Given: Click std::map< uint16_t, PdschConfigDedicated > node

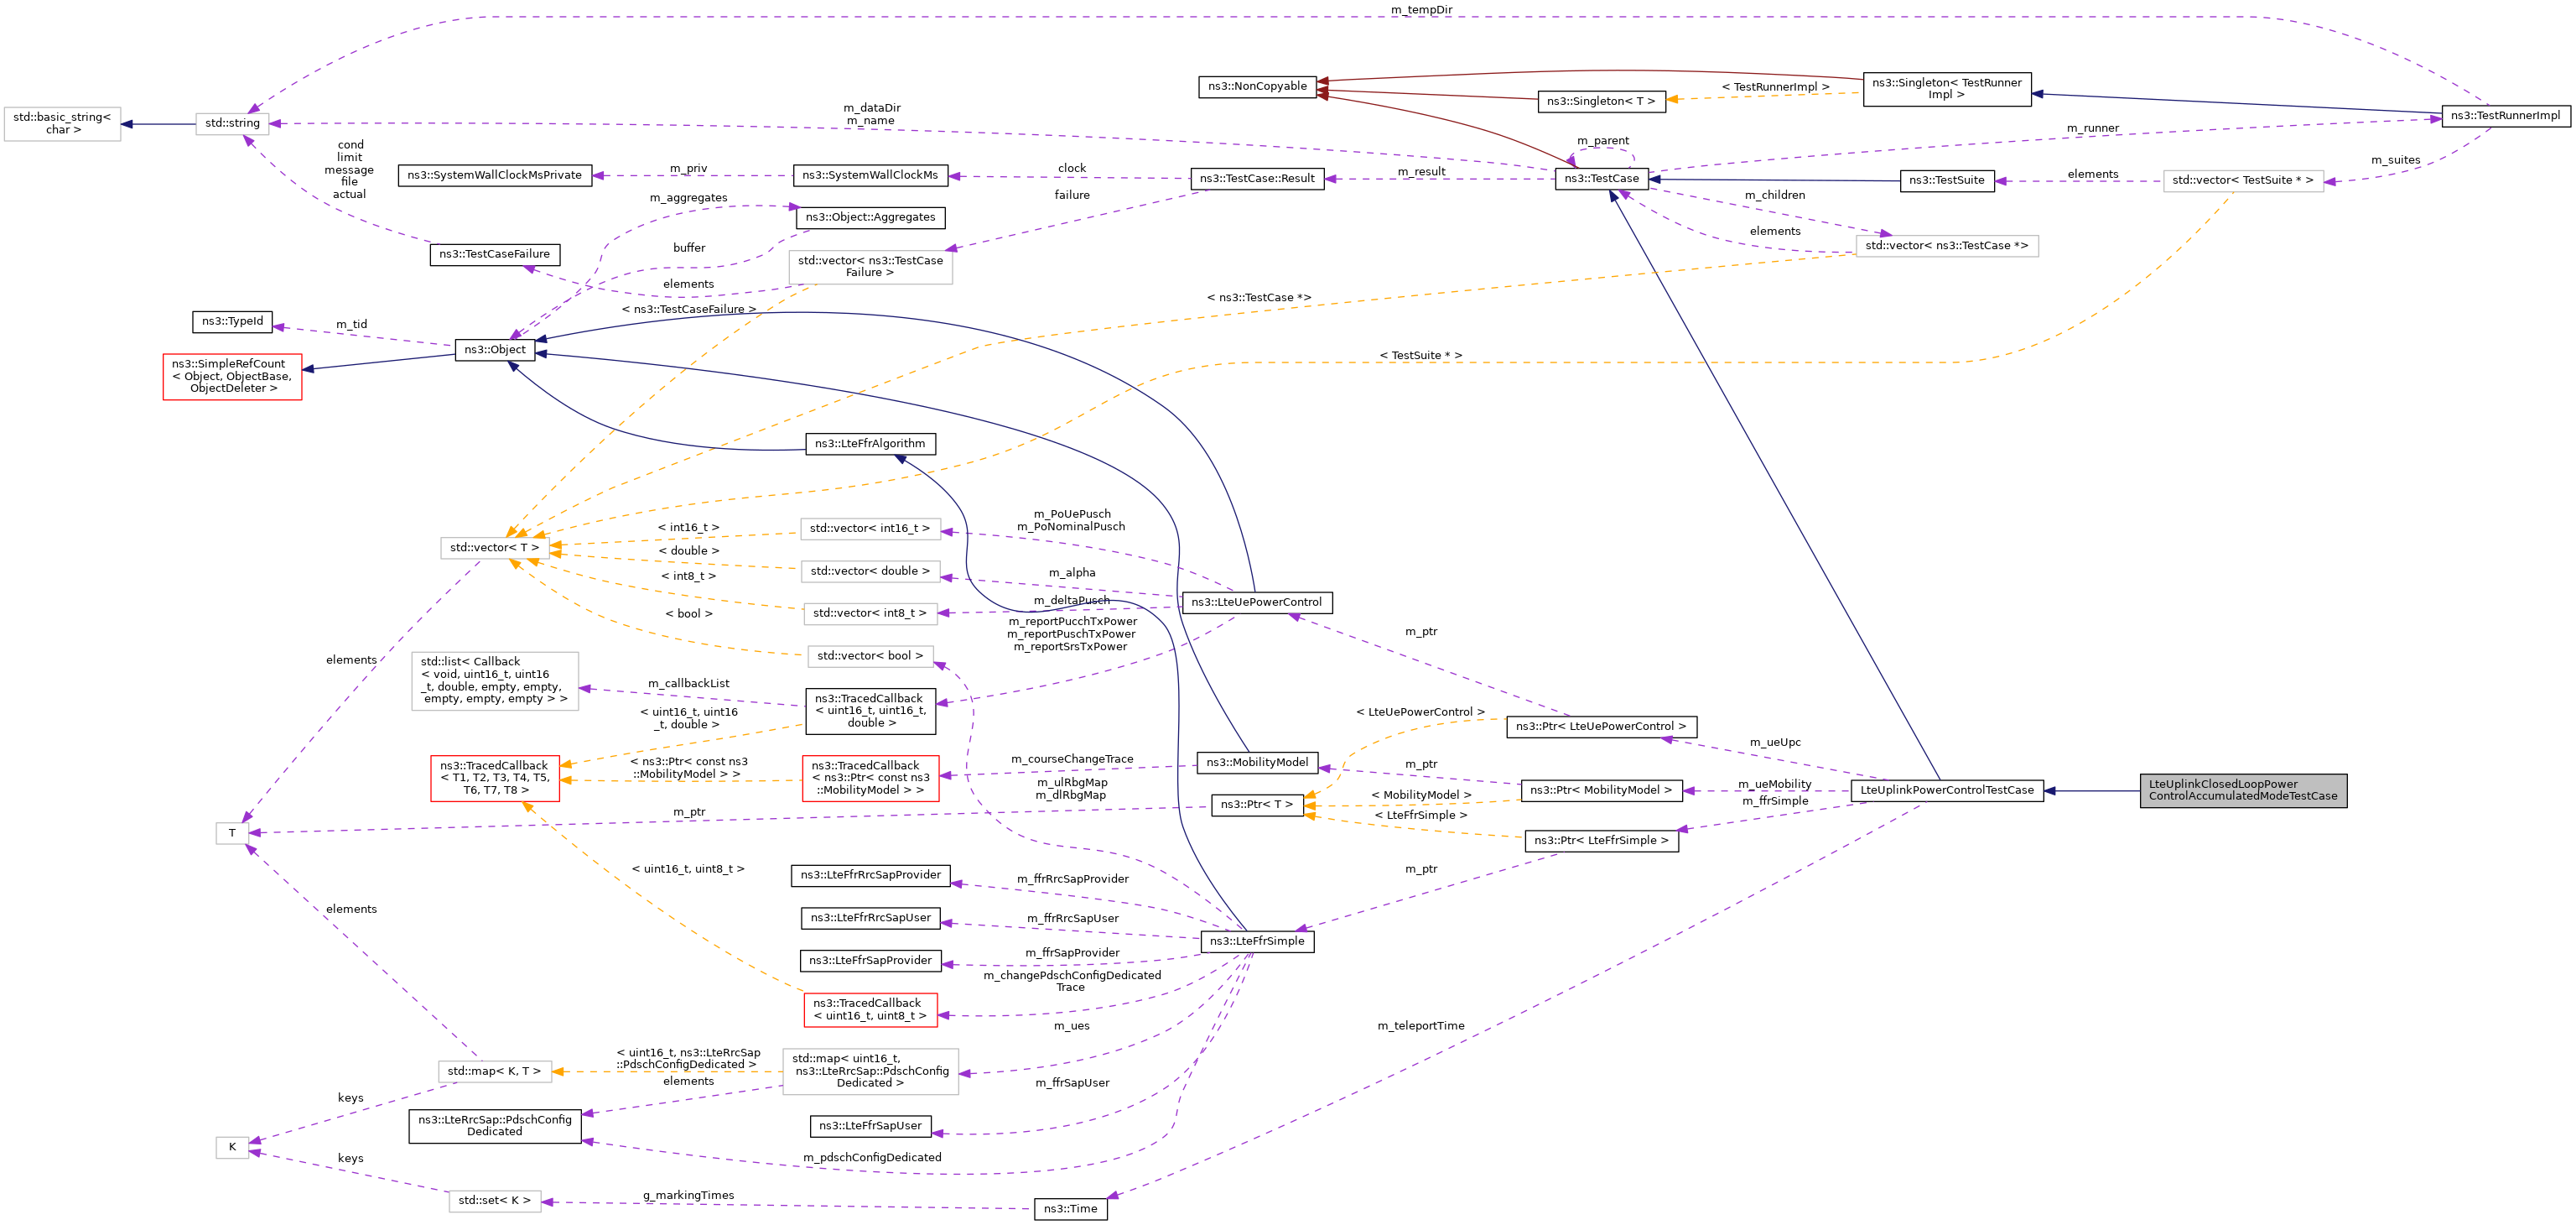Looking at the screenshot, I should click(x=870, y=1072).
